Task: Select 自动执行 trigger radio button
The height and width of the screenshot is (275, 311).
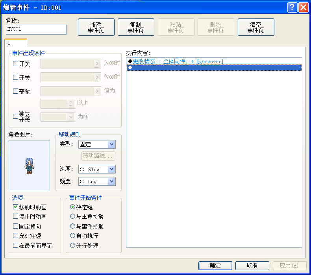Action: coord(72,236)
